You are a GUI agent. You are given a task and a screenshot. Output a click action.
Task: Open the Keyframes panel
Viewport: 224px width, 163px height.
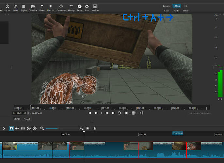pos(61,8)
